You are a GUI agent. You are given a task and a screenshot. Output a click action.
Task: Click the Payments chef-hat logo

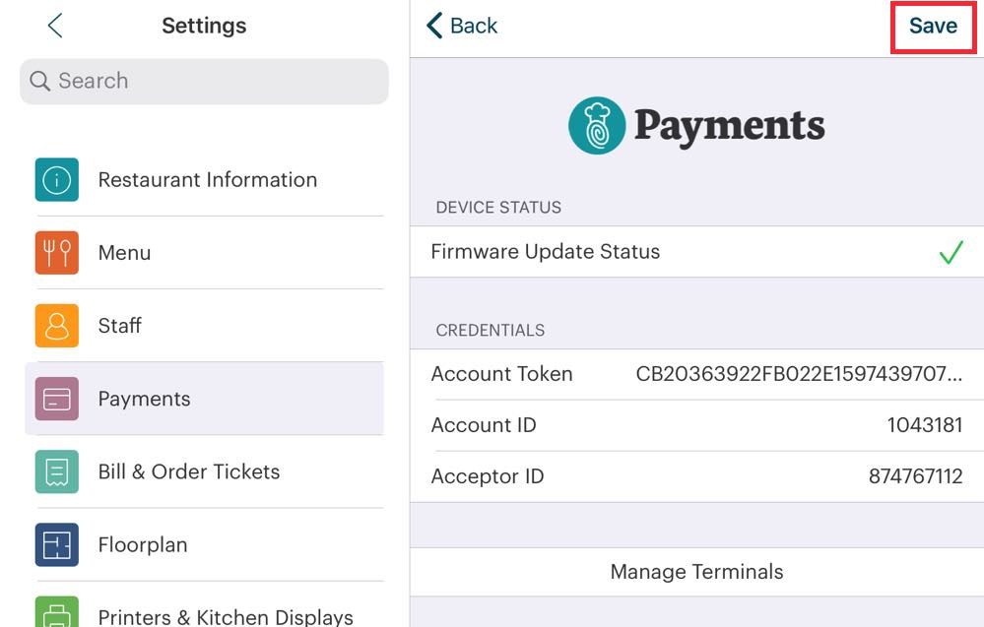pyautogui.click(x=595, y=125)
